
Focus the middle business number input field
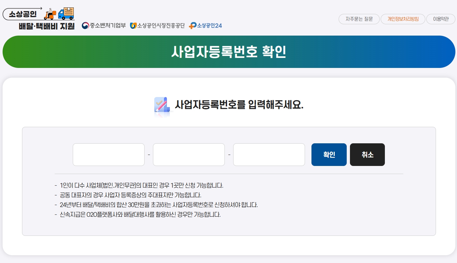click(x=189, y=155)
